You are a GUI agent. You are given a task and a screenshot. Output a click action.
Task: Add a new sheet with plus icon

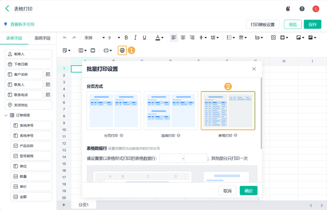pyautogui.click(x=64, y=205)
